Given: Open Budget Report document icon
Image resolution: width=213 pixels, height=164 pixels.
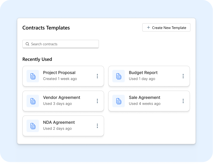Looking at the screenshot, I should point(119,76).
